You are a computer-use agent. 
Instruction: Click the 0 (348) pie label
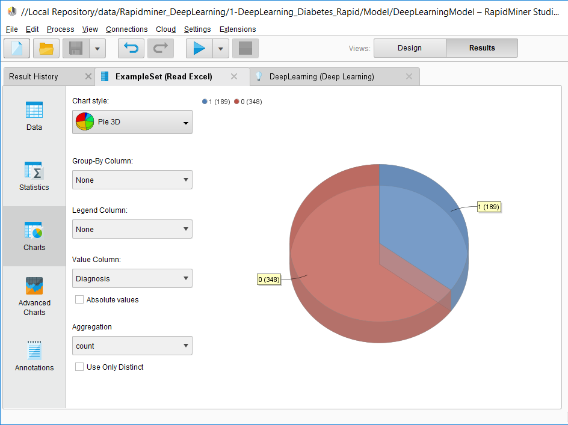point(269,280)
